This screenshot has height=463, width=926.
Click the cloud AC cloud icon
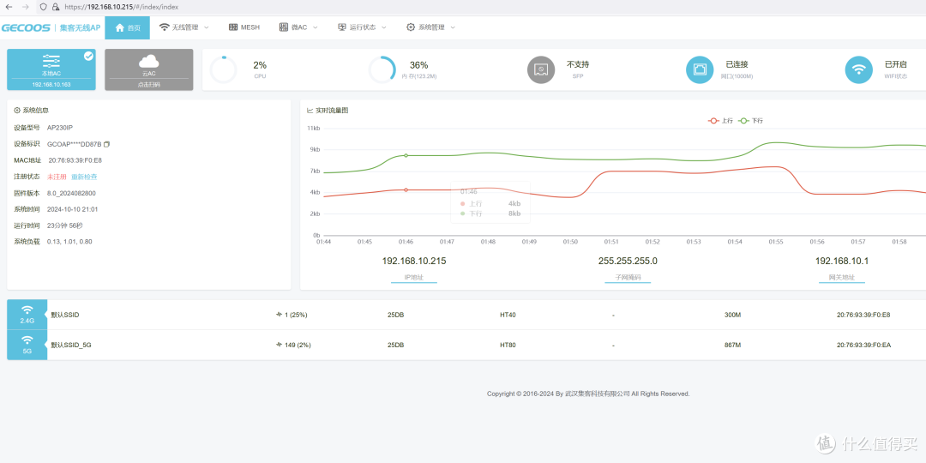149,62
